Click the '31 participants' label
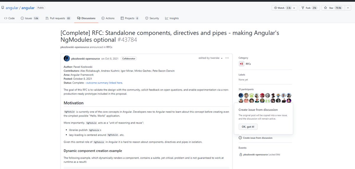Viewport: 355px width, 169px height. click(246, 89)
